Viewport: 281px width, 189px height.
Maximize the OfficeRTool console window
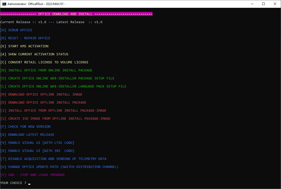pos(263,4)
